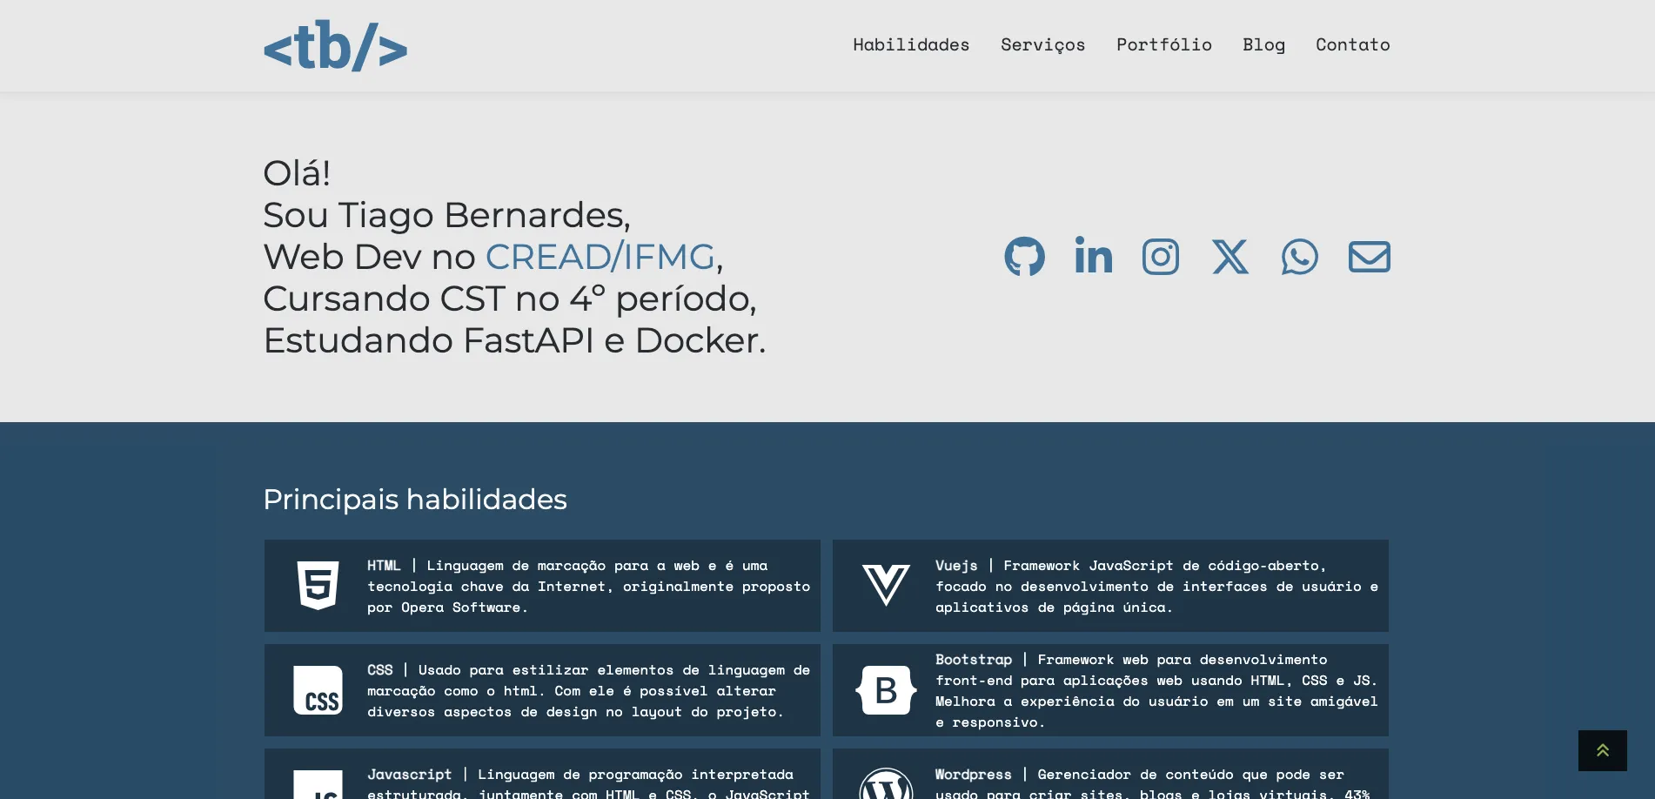Click 'Cursando CST no 4º período,' line

pos(510,299)
